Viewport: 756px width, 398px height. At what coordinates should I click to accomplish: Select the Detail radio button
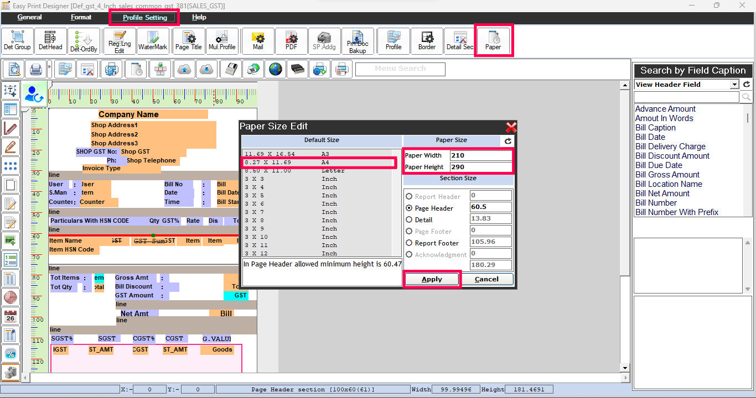(410, 220)
